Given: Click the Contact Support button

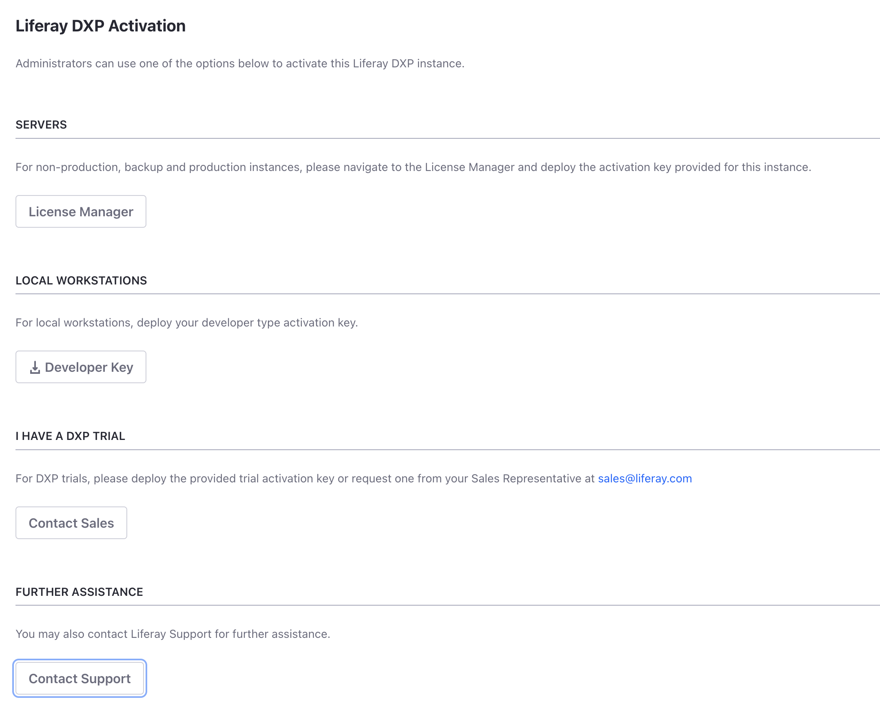Looking at the screenshot, I should [x=80, y=678].
